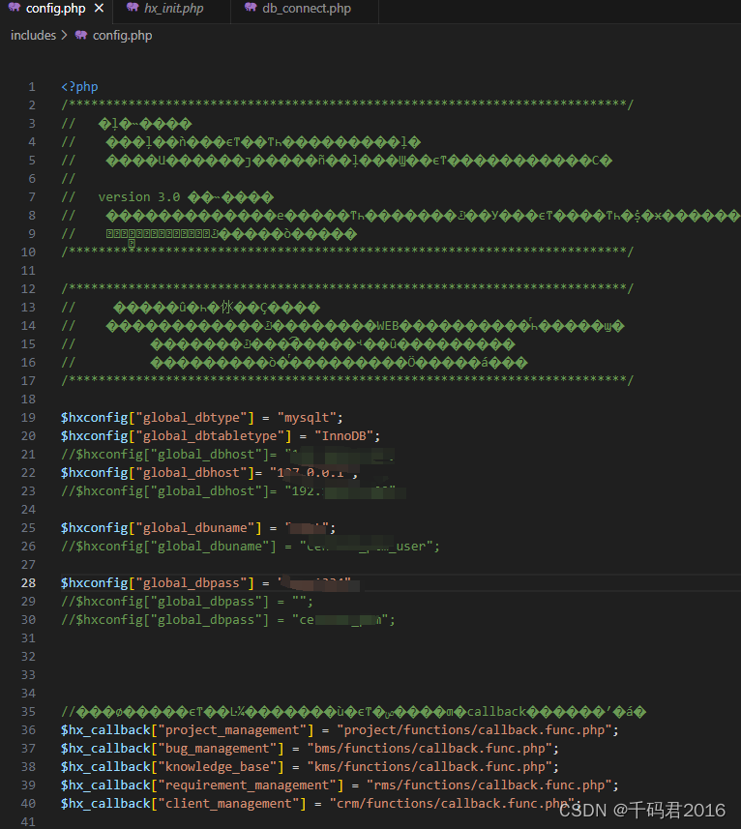Click line number 1 in gutter
Image resolution: width=741 pixels, height=829 pixels.
tap(32, 86)
